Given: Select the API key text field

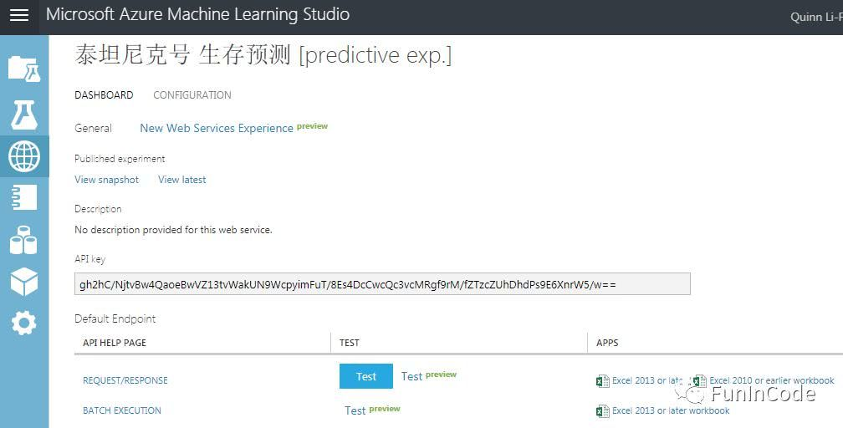Looking at the screenshot, I should click(382, 284).
